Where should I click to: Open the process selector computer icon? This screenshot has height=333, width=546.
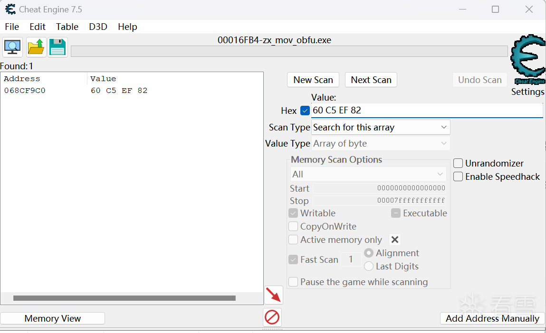(x=12, y=47)
